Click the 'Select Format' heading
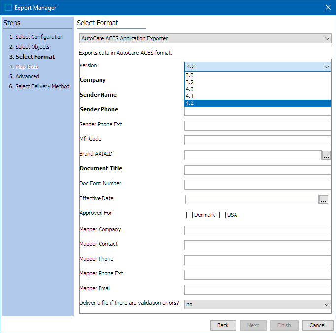This screenshot has height=333, width=336. click(98, 23)
